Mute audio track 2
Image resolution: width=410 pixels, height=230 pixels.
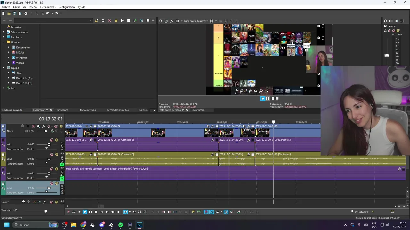pyautogui.click(x=52, y=140)
